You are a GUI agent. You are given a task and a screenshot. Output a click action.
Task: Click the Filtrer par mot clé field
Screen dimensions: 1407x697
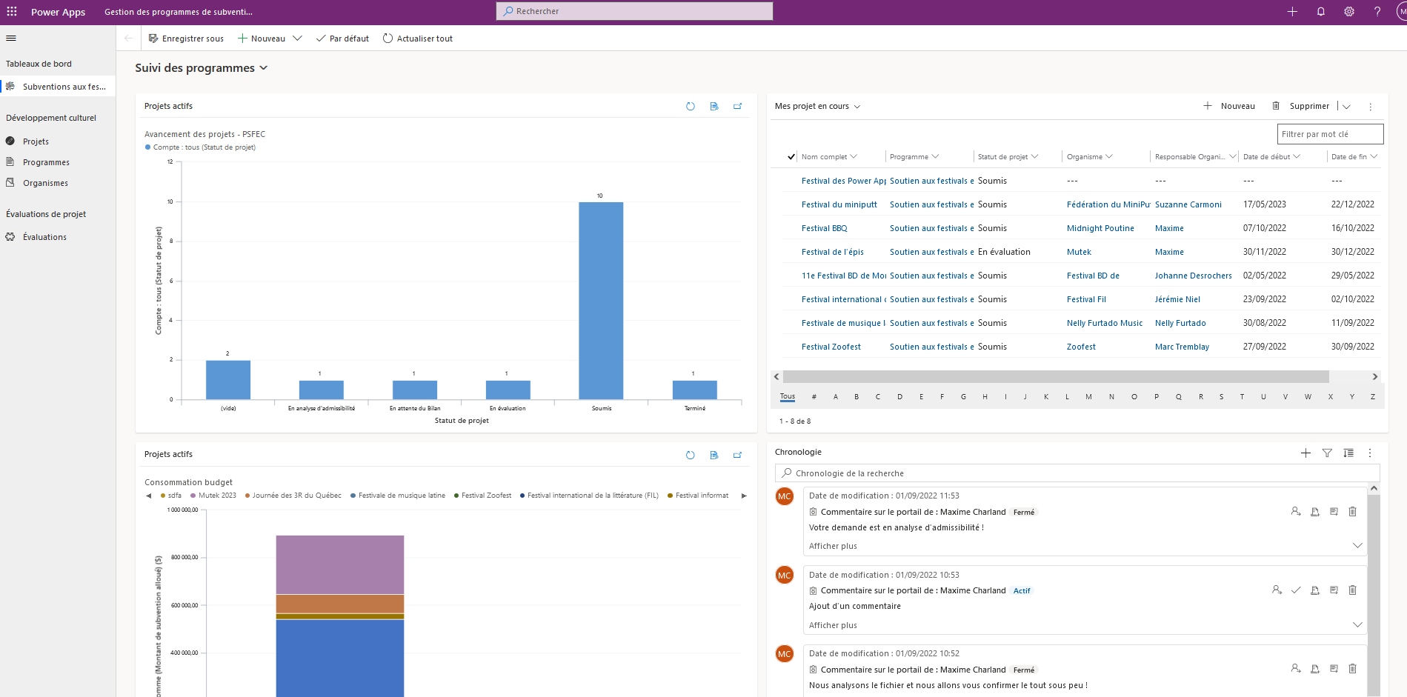1331,134
